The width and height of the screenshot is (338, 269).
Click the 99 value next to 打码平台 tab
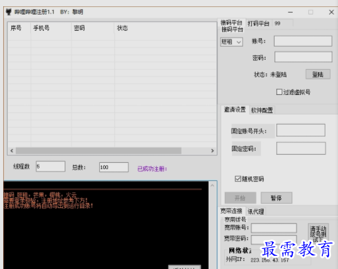(278, 23)
